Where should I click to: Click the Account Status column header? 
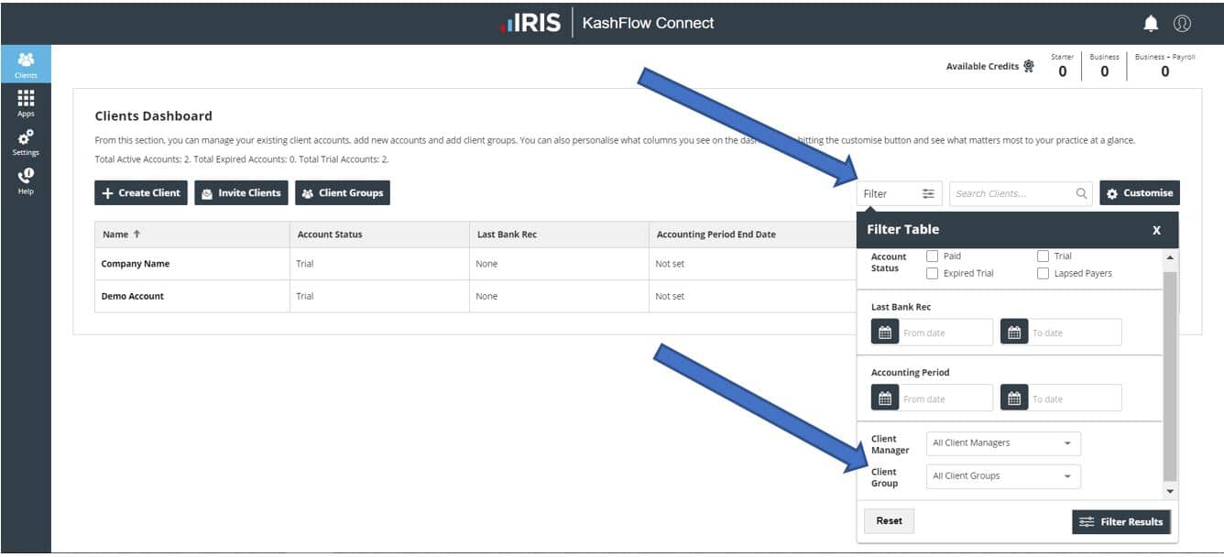click(x=330, y=235)
